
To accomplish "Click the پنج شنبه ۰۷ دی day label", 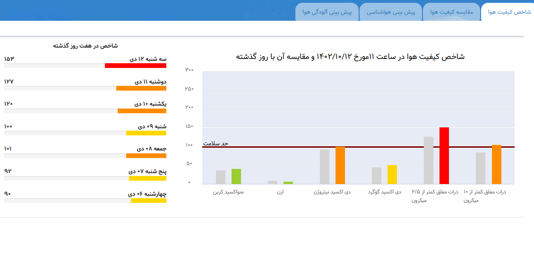I will coord(147,171).
